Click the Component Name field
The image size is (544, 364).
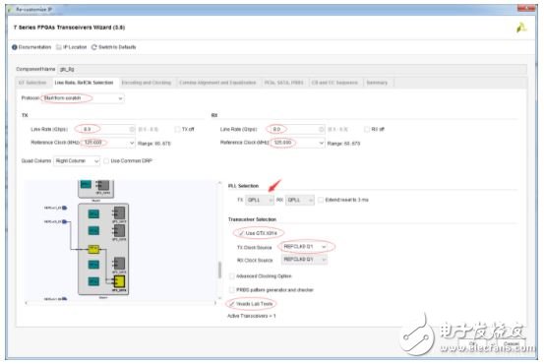point(292,69)
